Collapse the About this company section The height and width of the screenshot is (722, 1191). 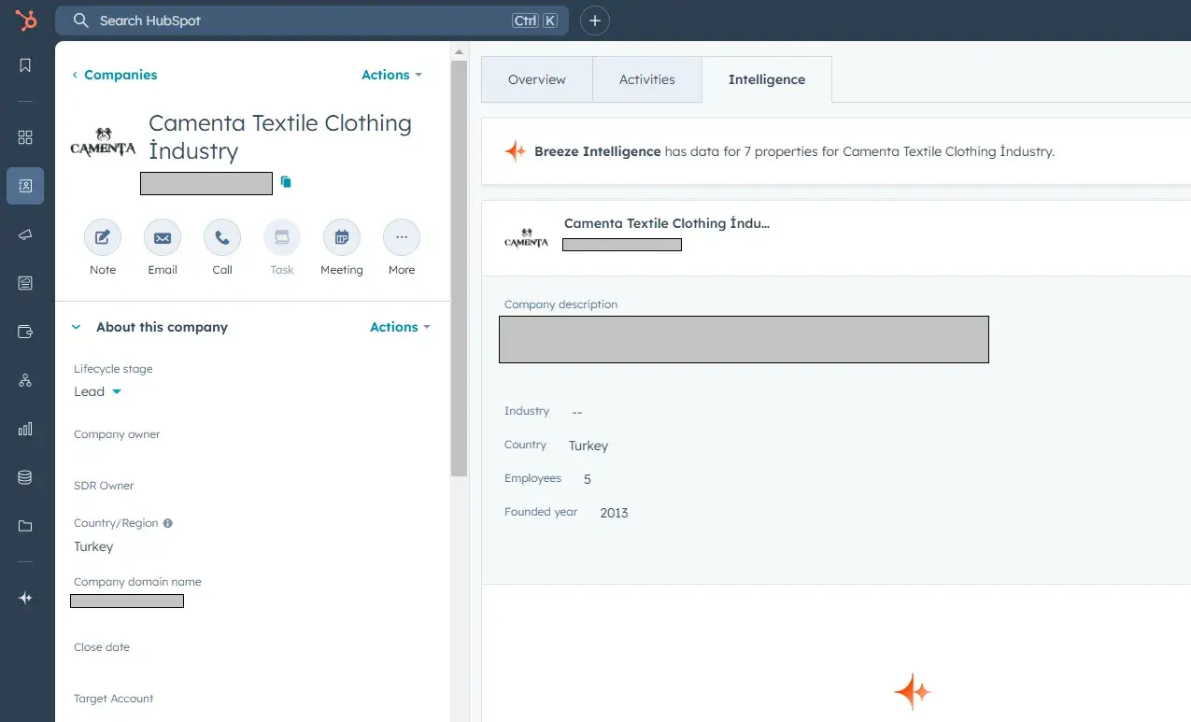pyautogui.click(x=76, y=327)
